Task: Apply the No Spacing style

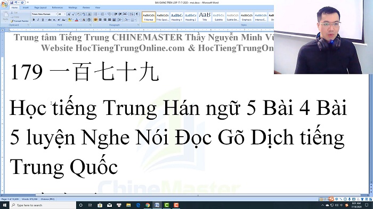Action: pos(163,16)
